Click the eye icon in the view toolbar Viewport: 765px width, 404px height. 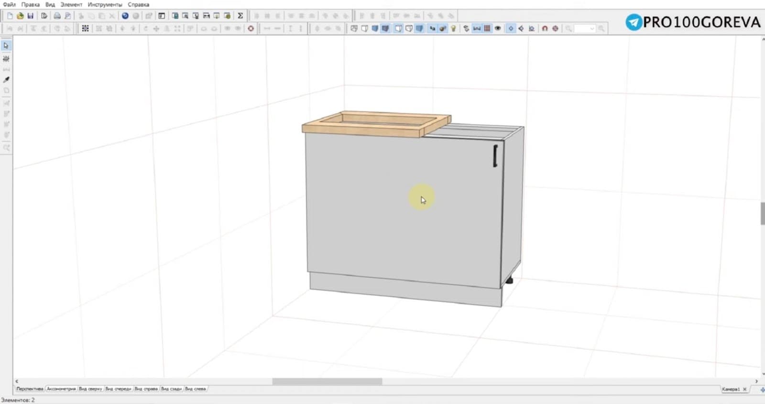497,28
